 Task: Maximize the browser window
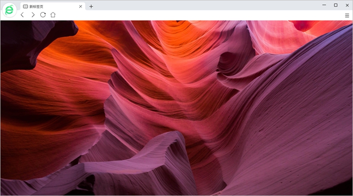[x=336, y=5]
